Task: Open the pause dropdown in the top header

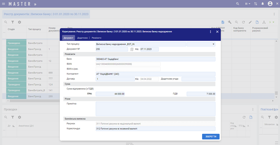Action: [x=247, y=4]
